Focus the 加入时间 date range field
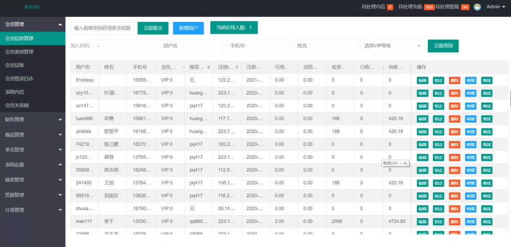 pos(124,46)
